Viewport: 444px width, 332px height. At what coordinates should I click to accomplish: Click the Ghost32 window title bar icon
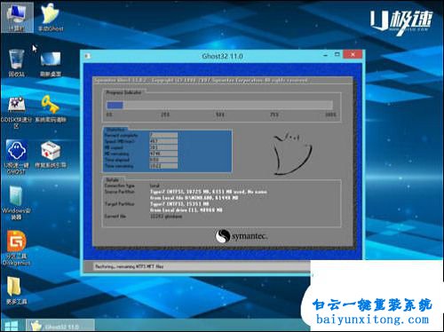[87, 56]
